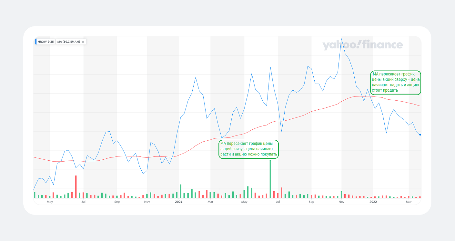Click the first Sep label on axis
The image size is (455, 241).
pyautogui.click(x=117, y=202)
